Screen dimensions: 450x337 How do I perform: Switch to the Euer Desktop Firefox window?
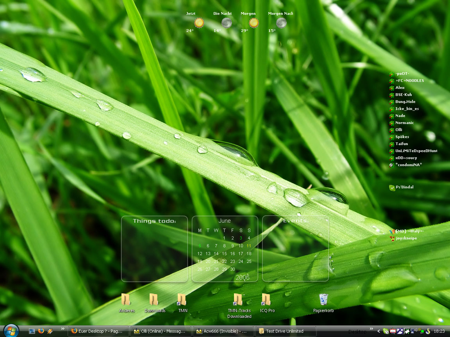[x=98, y=331]
